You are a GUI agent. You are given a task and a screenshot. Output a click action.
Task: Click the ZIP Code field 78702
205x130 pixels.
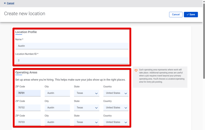click(x=28, y=108)
